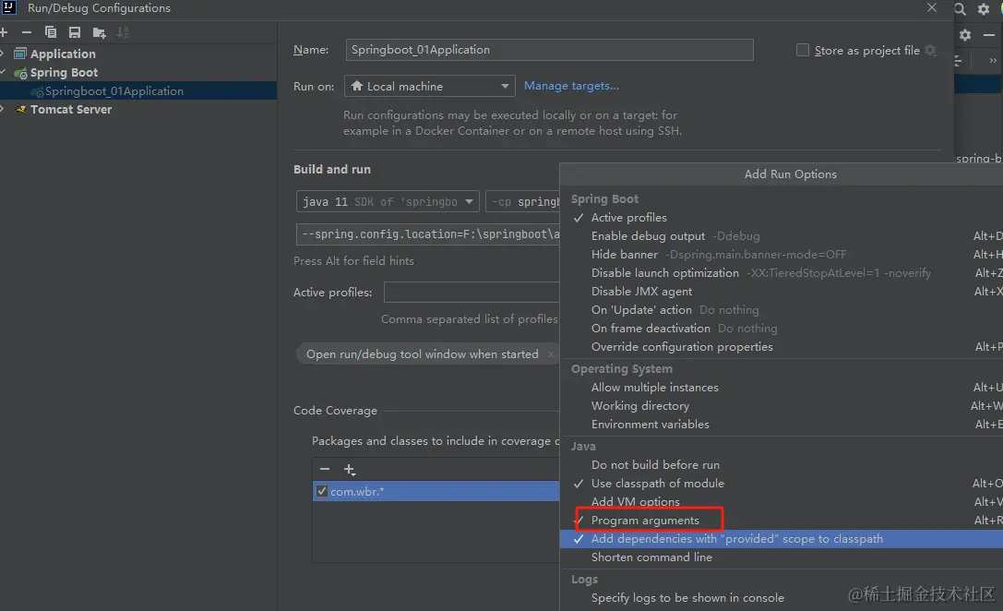Toggle Store as project file checkbox
The width and height of the screenshot is (1003, 611).
802,50
